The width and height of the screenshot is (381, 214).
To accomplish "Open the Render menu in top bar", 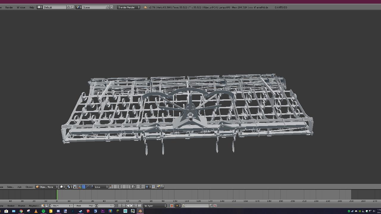I will (x=9, y=7).
